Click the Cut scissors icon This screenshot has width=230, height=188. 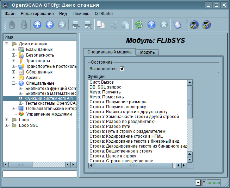113,25
